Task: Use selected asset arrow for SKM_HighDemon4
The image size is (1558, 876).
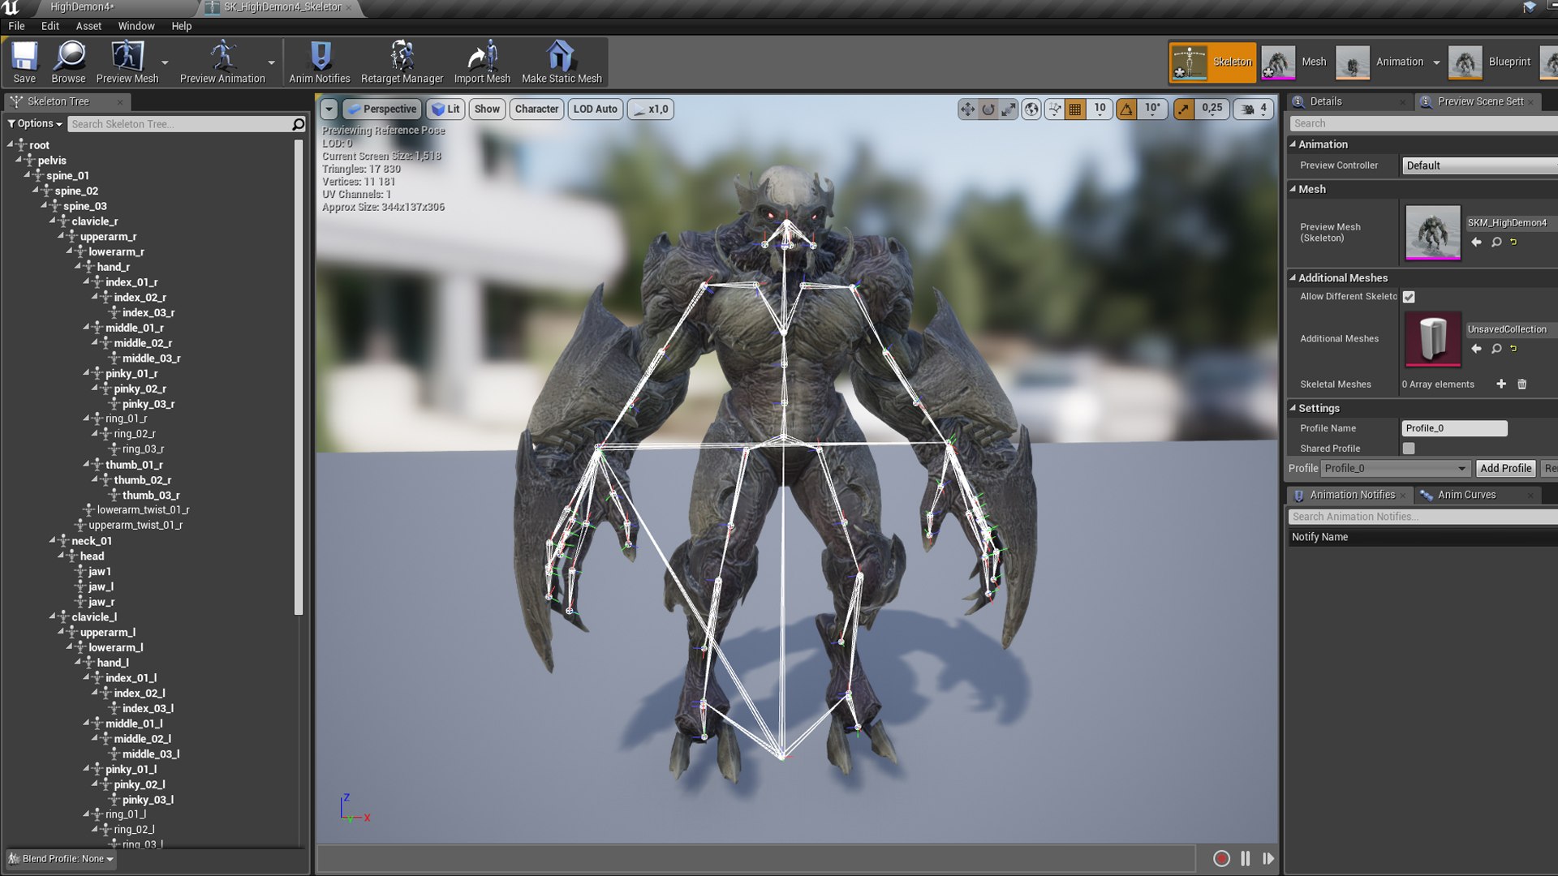Action: tap(1476, 243)
